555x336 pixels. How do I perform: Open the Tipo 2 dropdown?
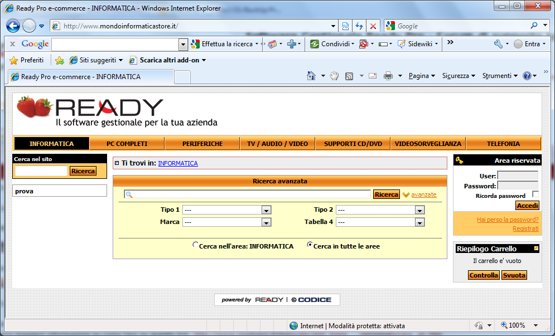click(x=419, y=210)
